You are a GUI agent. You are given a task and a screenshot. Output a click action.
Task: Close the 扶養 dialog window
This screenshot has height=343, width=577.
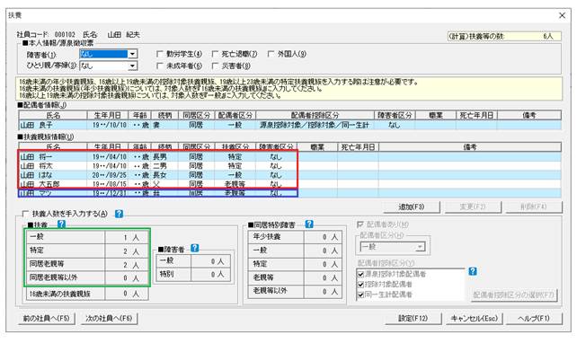(x=563, y=15)
